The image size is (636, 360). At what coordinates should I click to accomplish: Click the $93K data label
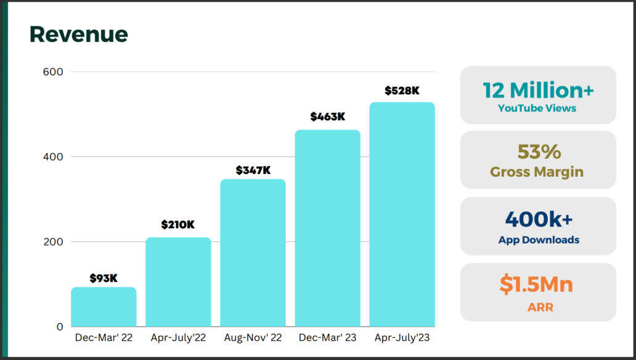coord(104,278)
